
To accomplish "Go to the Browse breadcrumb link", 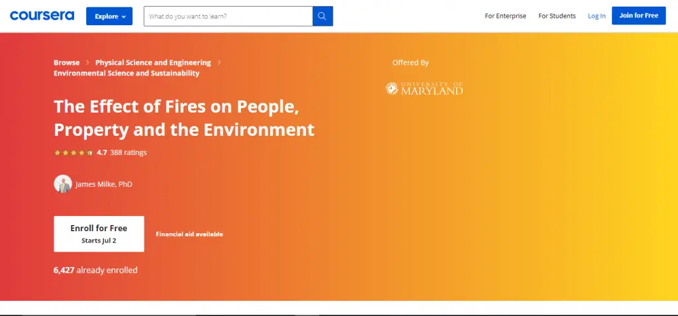I will (x=66, y=63).
